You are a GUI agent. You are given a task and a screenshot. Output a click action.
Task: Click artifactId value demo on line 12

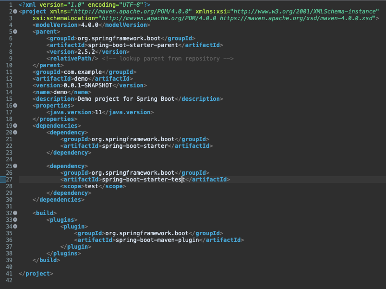coord(81,79)
